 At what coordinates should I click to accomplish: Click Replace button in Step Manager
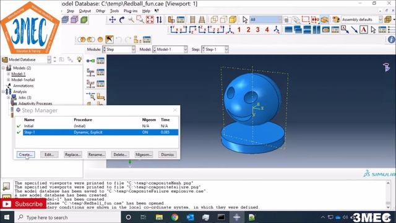tap(73, 154)
